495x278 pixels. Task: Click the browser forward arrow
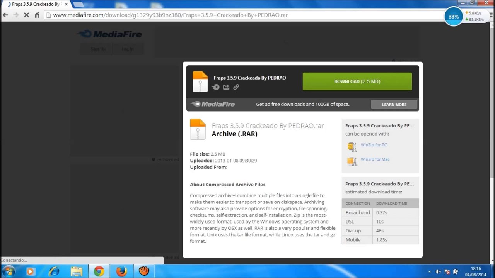point(16,15)
